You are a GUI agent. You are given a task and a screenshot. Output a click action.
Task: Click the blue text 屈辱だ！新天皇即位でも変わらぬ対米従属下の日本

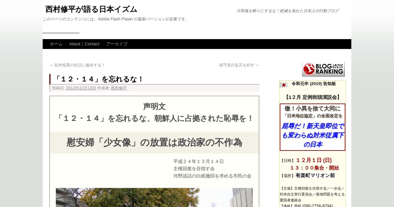pos(313,135)
